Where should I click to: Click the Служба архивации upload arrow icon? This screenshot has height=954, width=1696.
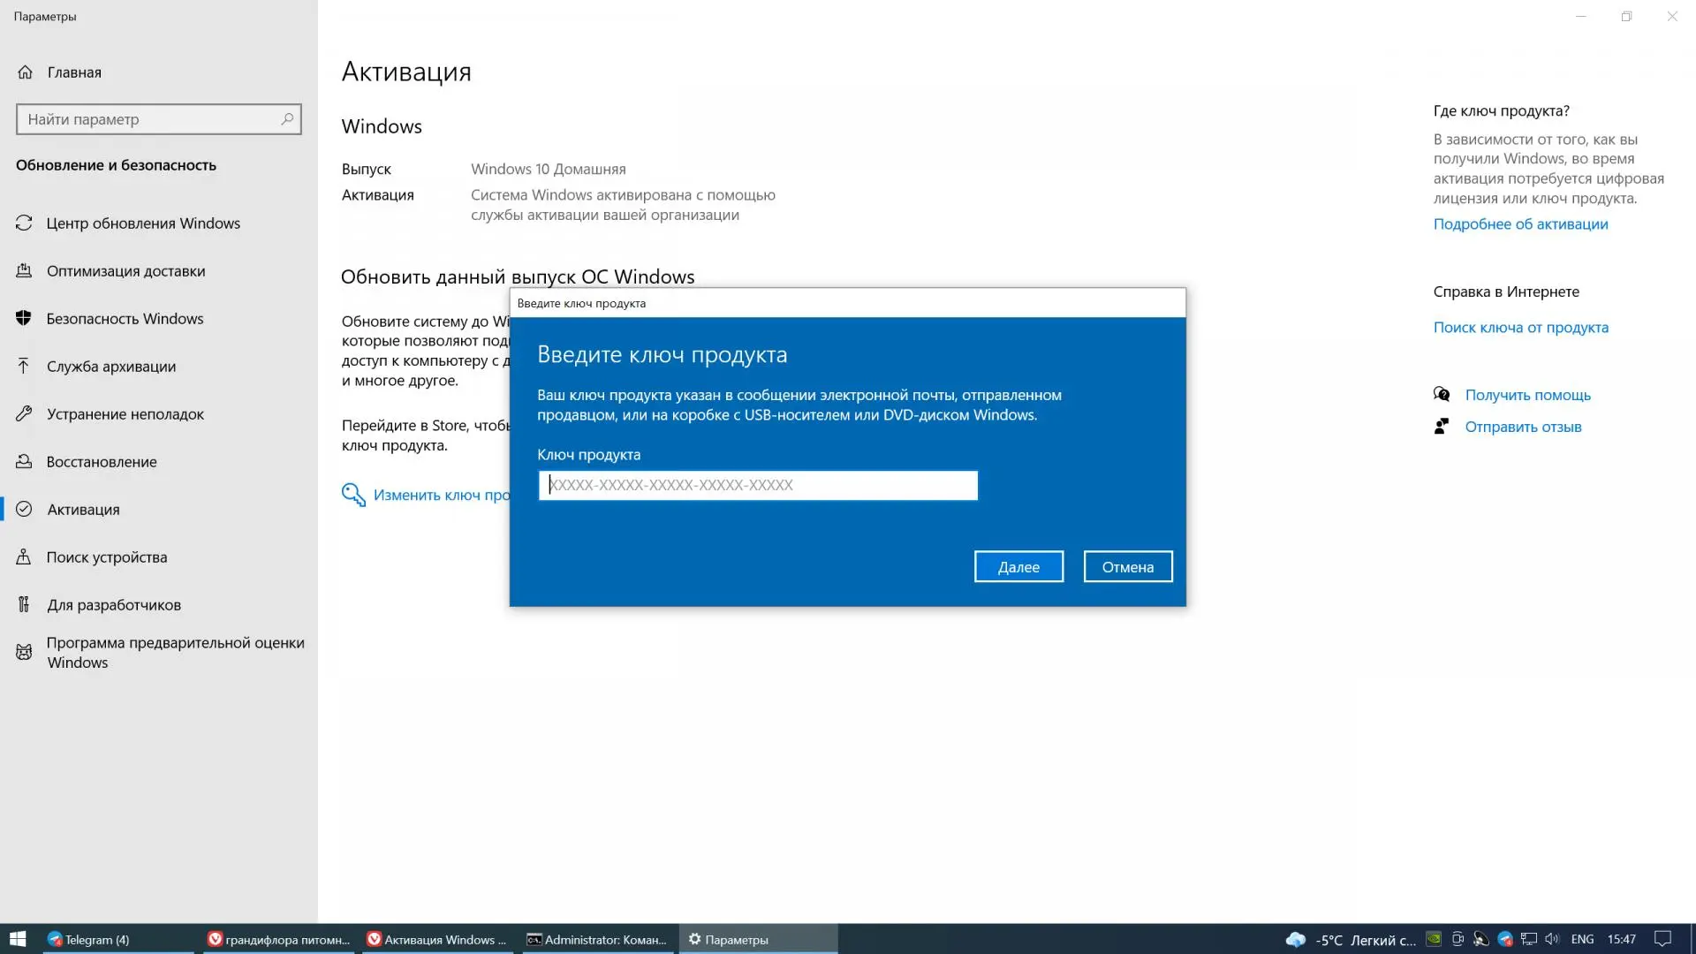pyautogui.click(x=24, y=367)
